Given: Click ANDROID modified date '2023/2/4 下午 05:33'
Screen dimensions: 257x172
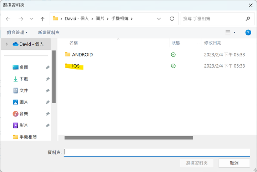Looking at the screenshot, I should pos(225,54).
